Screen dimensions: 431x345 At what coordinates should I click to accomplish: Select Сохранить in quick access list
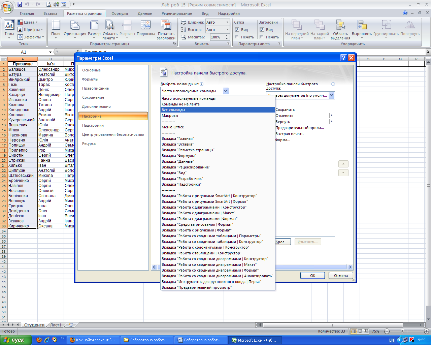click(x=285, y=109)
